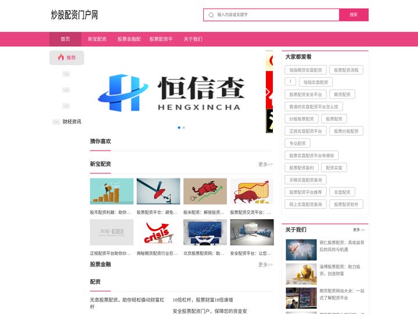Click the trader monitors thumbnail for 北京股票配资网

tap(205, 232)
